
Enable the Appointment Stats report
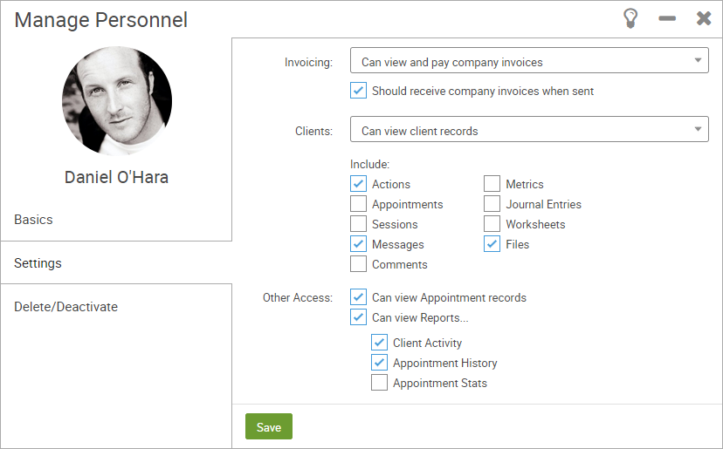tap(379, 382)
